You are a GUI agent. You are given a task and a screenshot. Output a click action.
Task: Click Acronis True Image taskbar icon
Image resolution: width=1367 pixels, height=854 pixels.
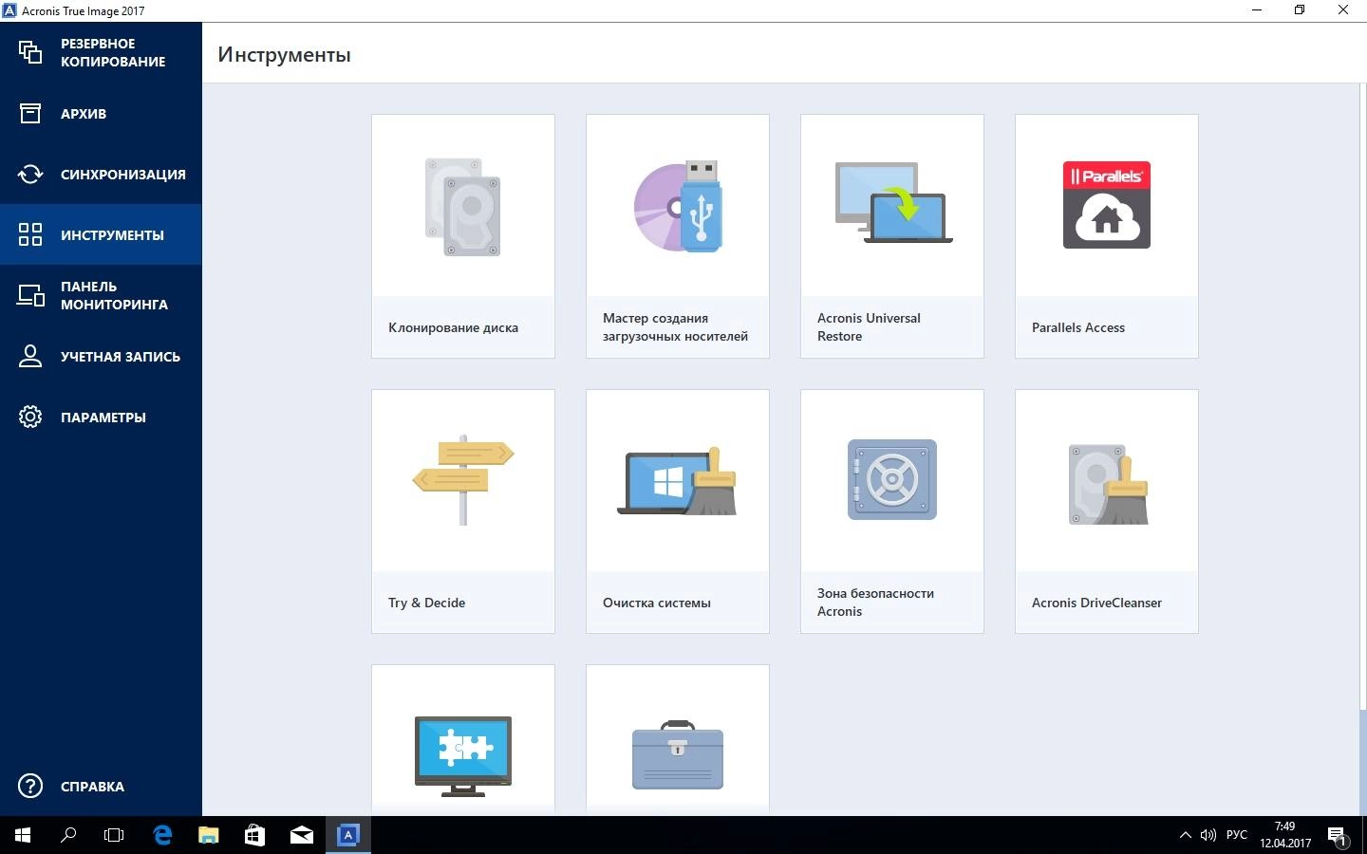tap(347, 835)
